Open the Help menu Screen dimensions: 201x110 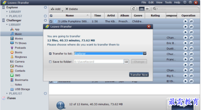click(177, 2)
